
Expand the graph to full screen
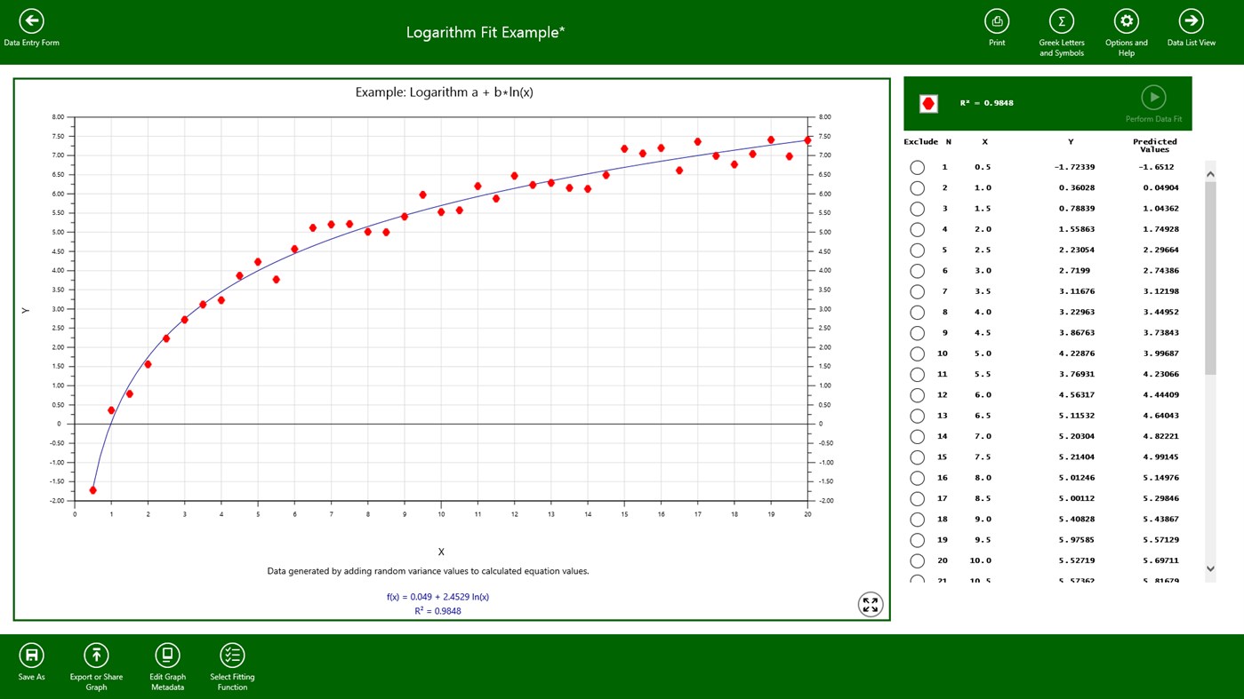click(870, 605)
